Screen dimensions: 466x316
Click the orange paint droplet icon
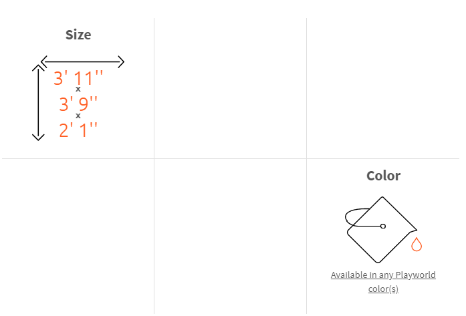coord(417,245)
